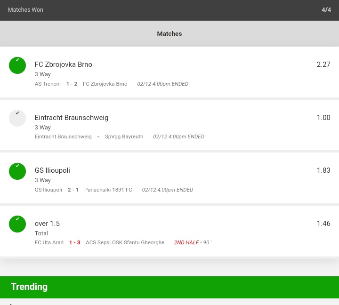The image size is (339, 305).
Task: Click grey status icon for Eintracht Braunschweig
Action: pos(17,118)
